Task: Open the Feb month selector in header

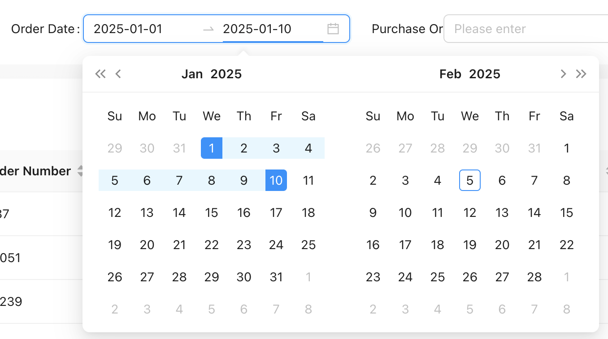Action: click(450, 74)
